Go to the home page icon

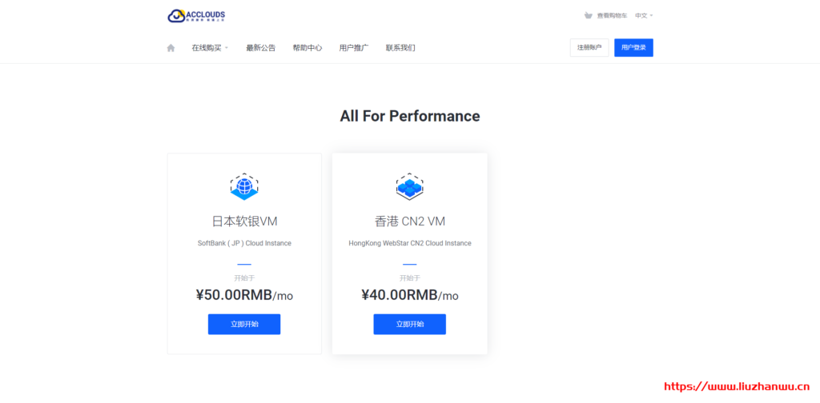pos(171,48)
